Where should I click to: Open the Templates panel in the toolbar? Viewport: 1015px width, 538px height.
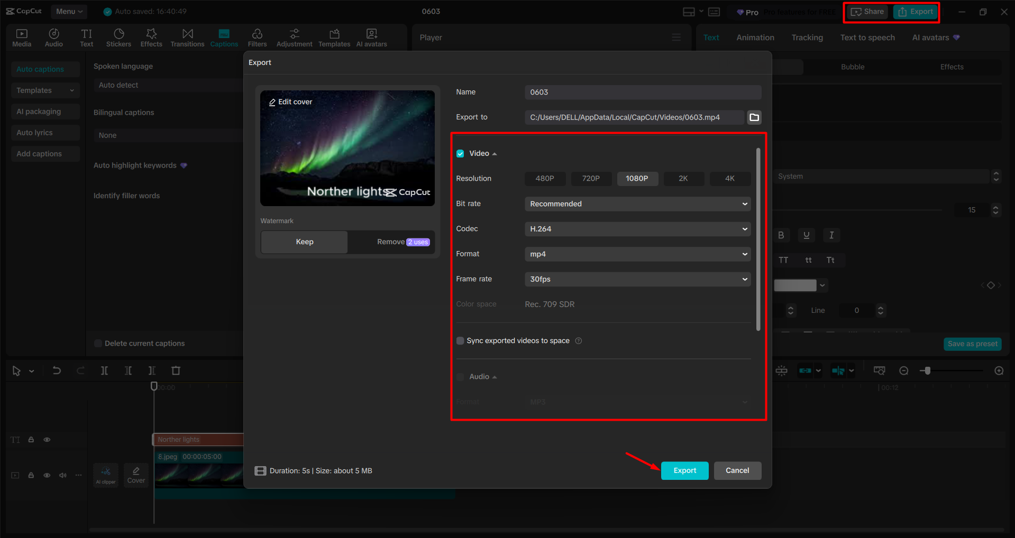(x=334, y=37)
